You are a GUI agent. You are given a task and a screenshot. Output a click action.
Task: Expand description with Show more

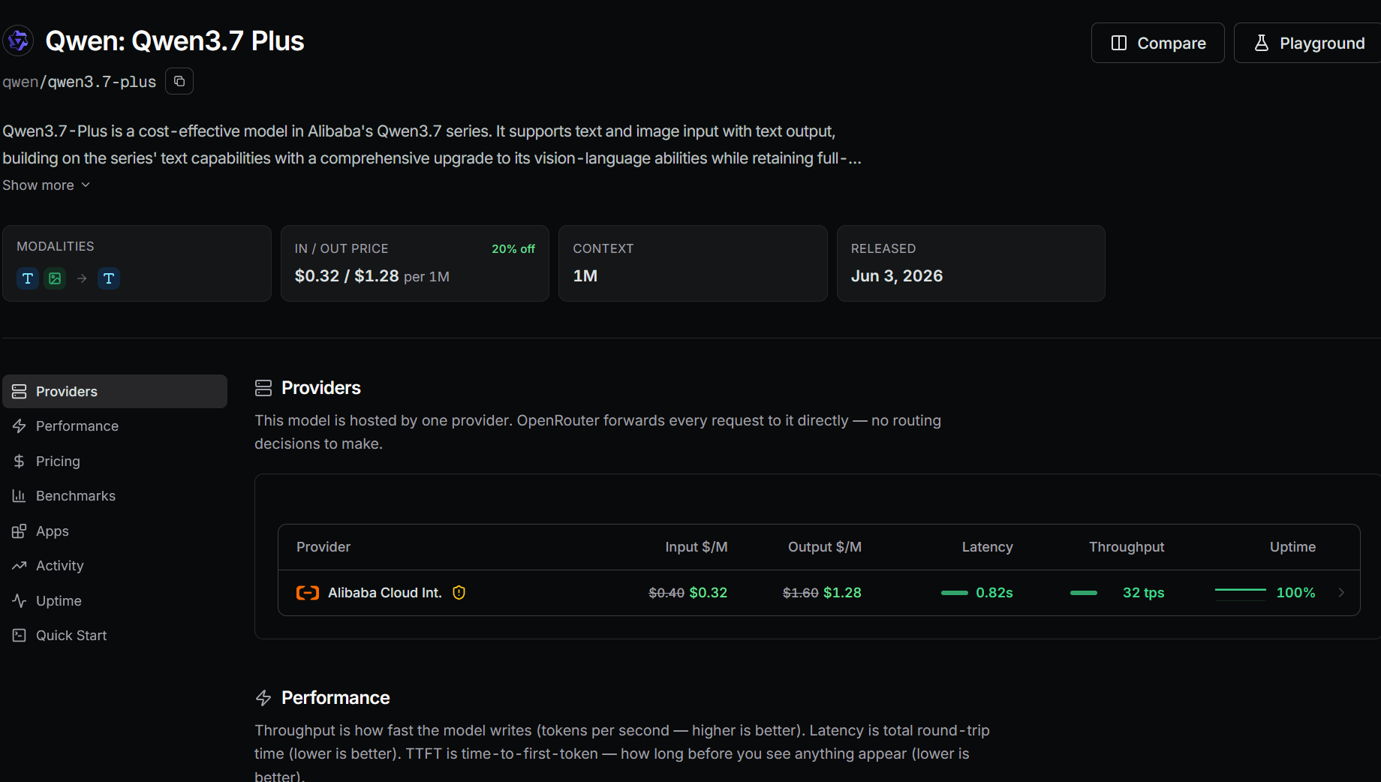tap(46, 185)
